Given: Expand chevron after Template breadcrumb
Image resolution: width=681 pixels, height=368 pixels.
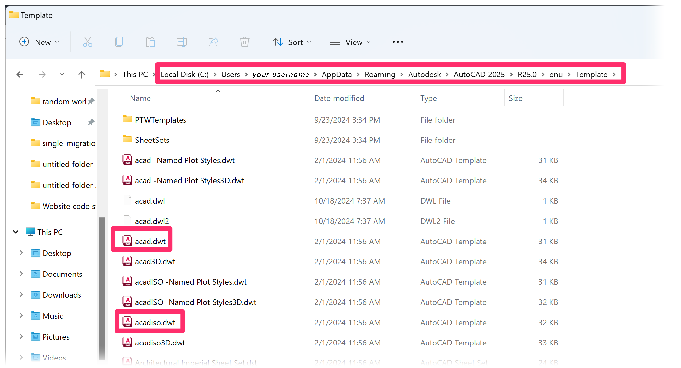Looking at the screenshot, I should click(x=614, y=75).
